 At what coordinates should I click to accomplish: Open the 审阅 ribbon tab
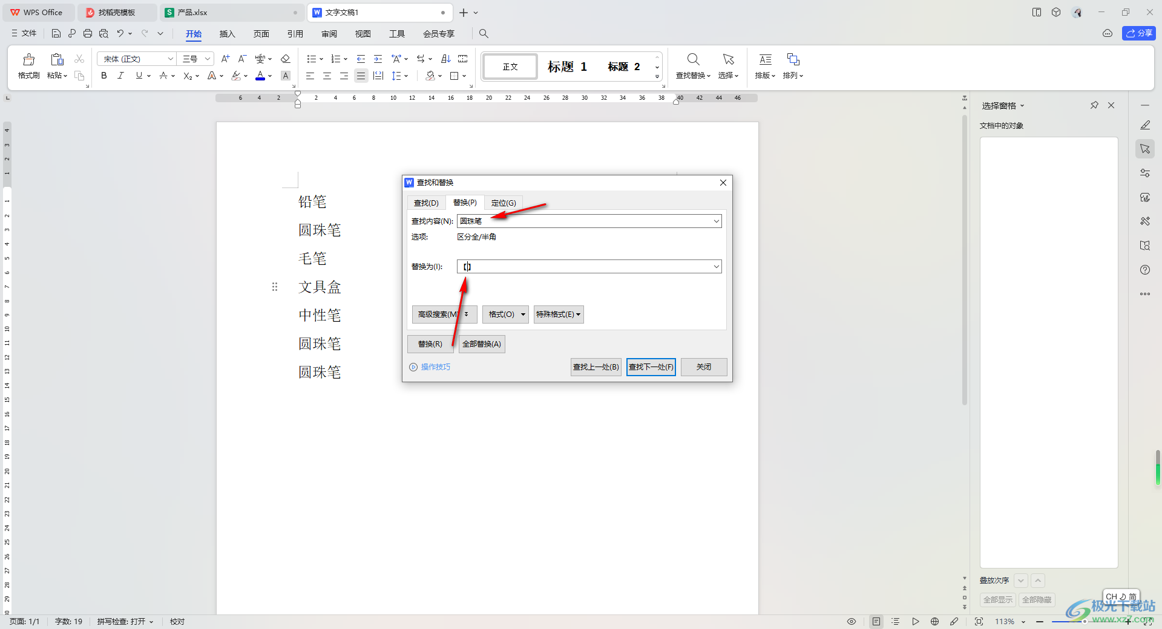[x=329, y=34]
